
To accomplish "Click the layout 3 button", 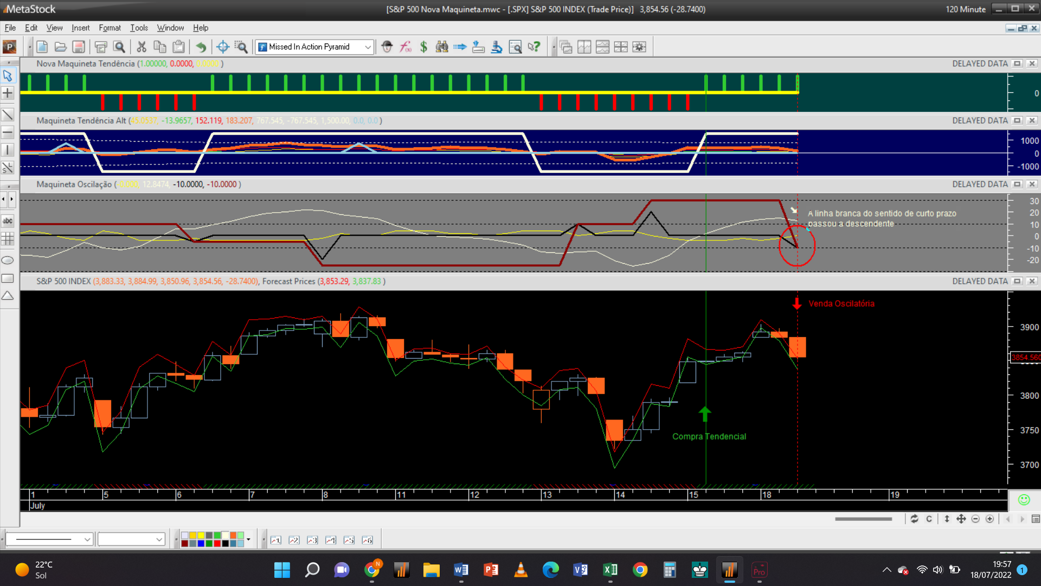I will [x=312, y=540].
